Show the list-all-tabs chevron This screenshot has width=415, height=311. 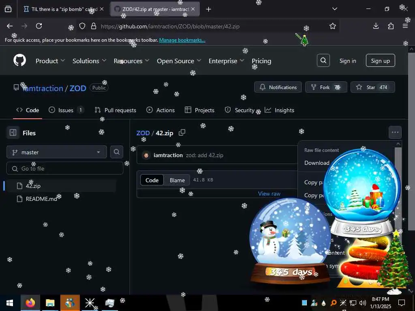pos(334,9)
